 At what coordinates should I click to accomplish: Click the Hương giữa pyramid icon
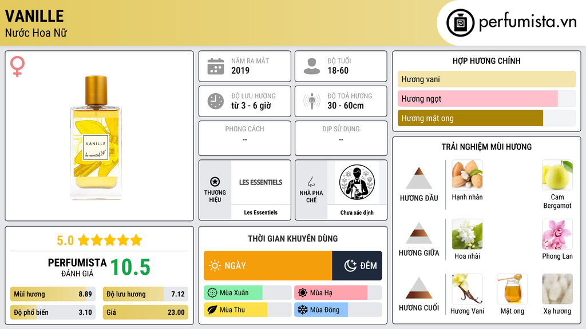pyautogui.click(x=419, y=233)
